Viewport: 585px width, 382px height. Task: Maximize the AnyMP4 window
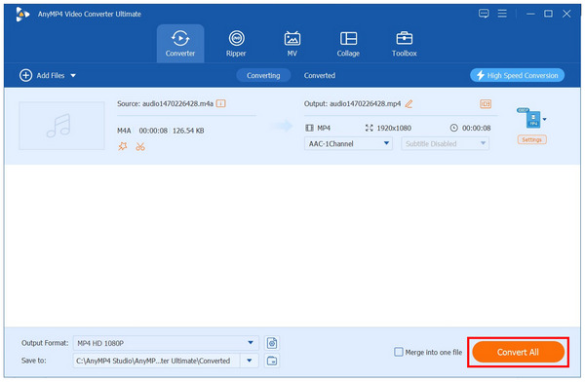(x=548, y=14)
